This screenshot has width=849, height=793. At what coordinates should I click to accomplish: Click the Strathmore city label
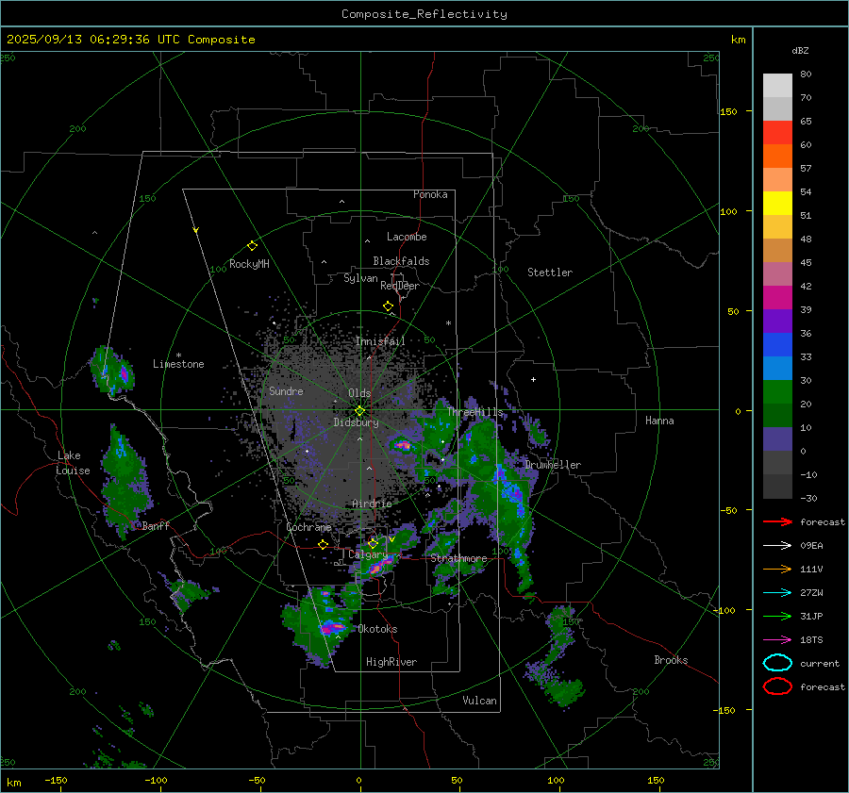click(x=458, y=558)
